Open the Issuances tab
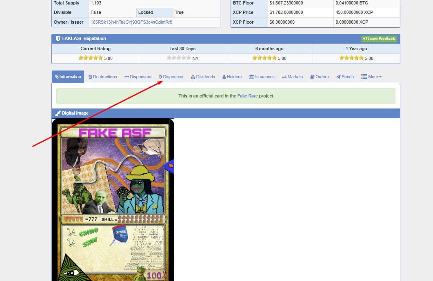The width and height of the screenshot is (433, 281). pos(262,77)
